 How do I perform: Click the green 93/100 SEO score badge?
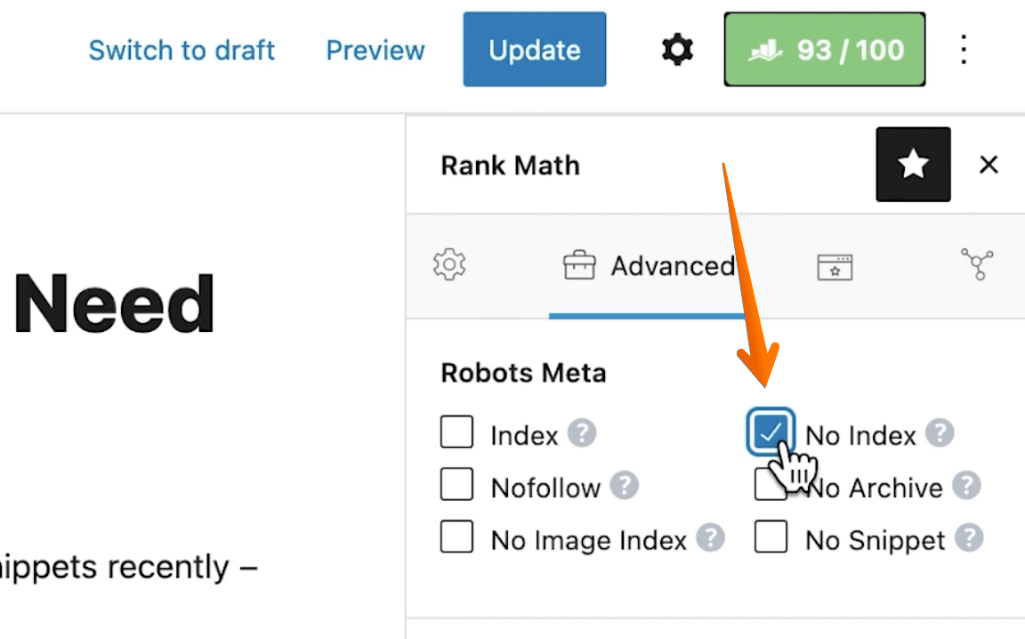pyautogui.click(x=824, y=49)
